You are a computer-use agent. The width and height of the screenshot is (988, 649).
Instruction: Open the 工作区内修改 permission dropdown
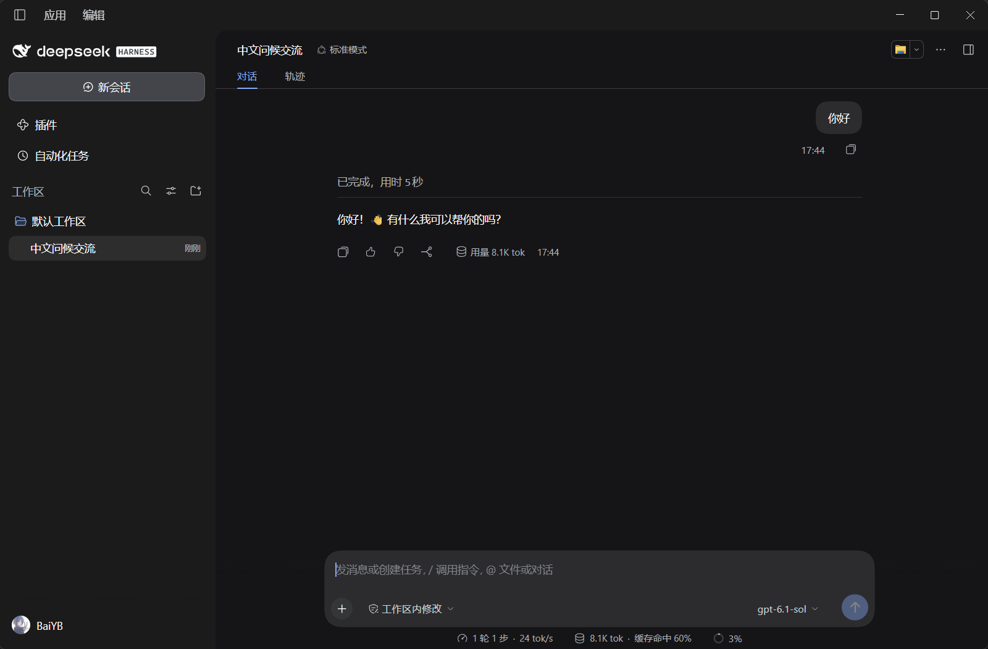[x=411, y=609]
